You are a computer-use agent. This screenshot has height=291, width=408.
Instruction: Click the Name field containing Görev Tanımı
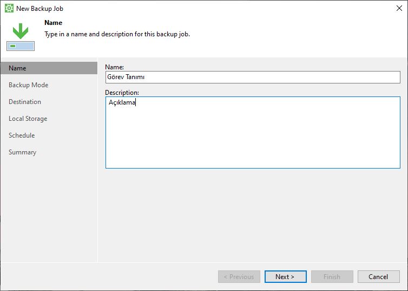coord(253,77)
